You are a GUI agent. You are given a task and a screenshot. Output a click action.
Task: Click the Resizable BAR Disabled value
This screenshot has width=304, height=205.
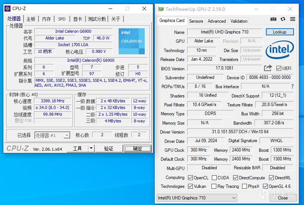(278, 168)
